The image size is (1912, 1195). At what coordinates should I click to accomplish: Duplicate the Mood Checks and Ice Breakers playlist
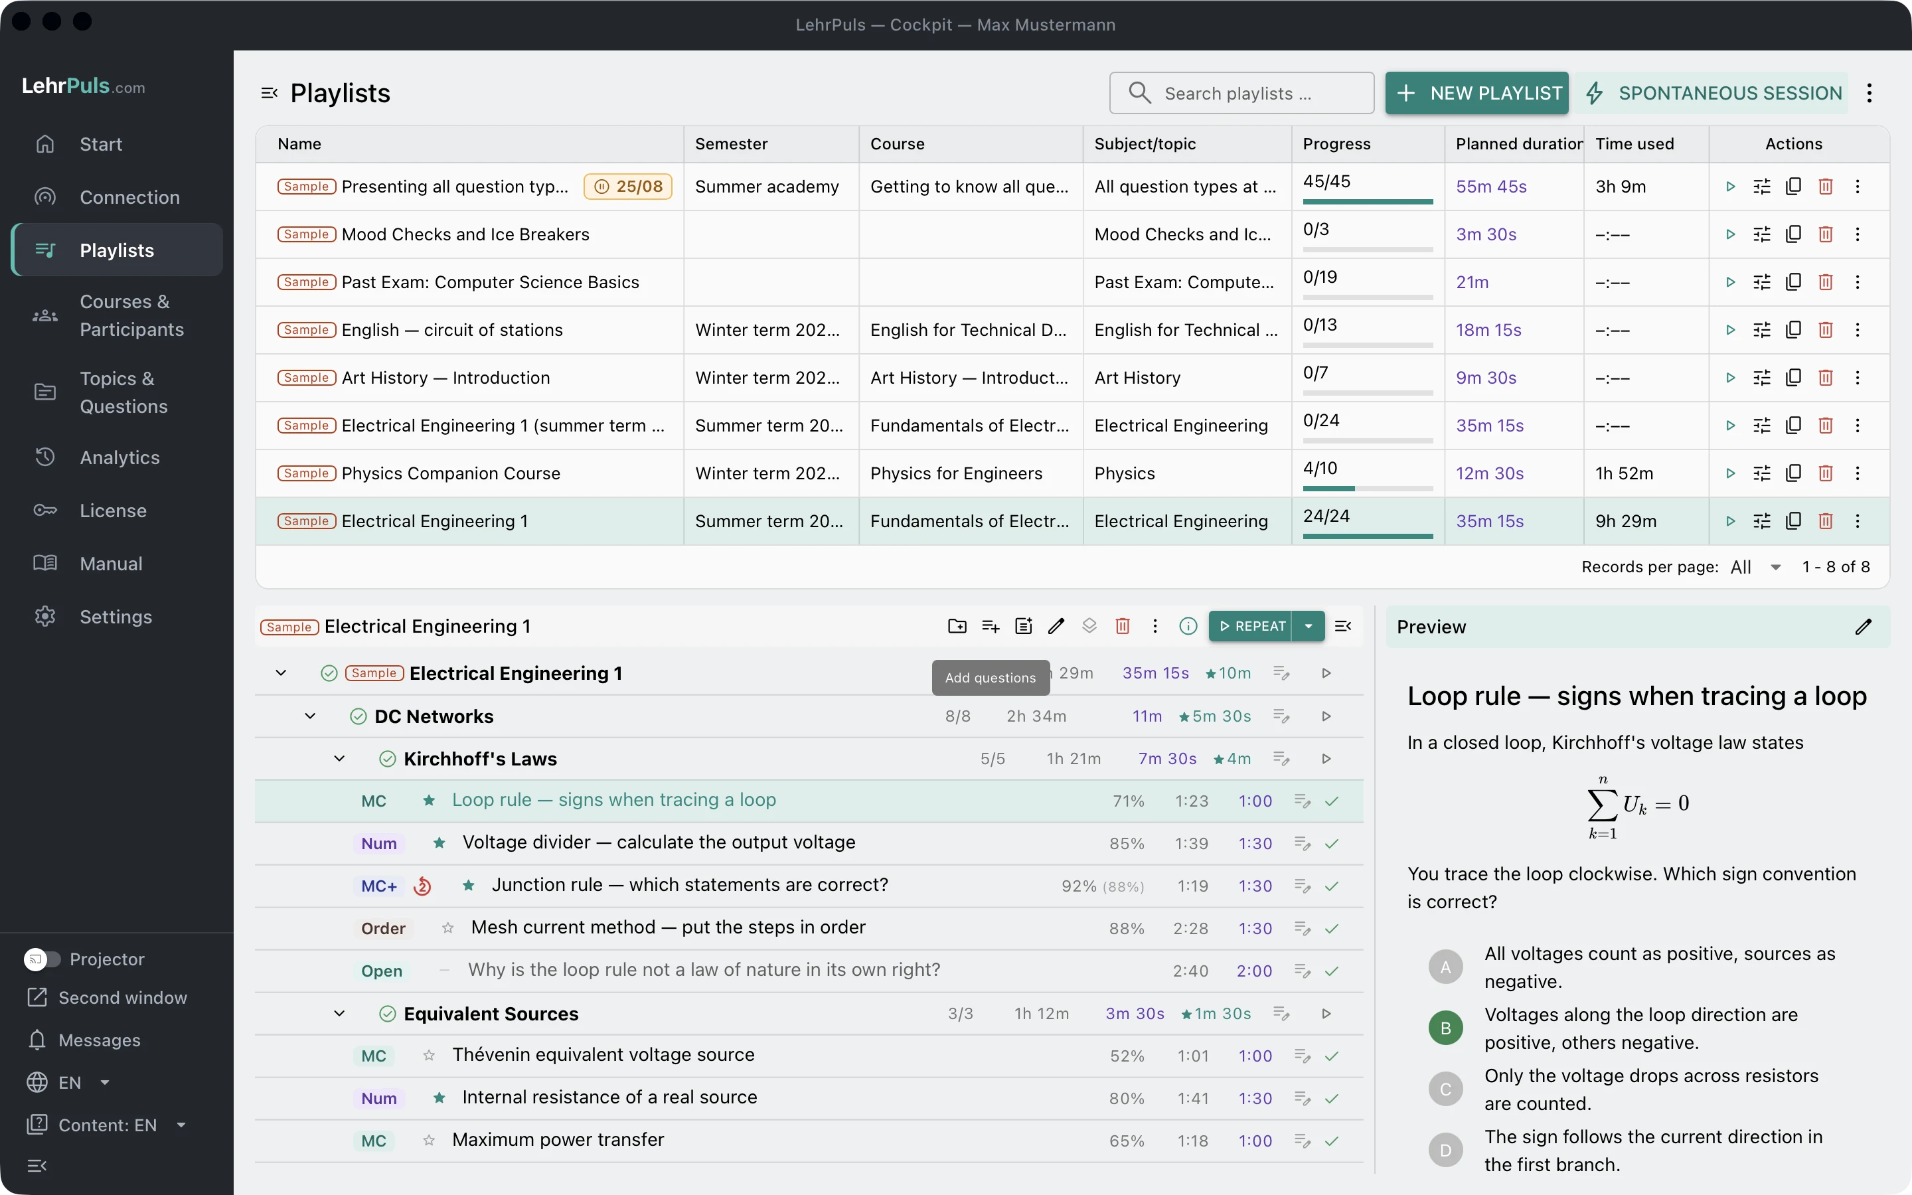[1793, 234]
